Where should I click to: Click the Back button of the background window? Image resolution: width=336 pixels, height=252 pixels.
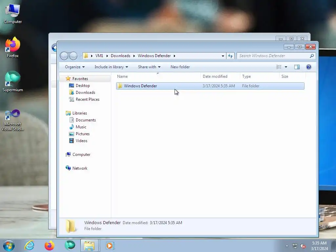click(x=54, y=47)
